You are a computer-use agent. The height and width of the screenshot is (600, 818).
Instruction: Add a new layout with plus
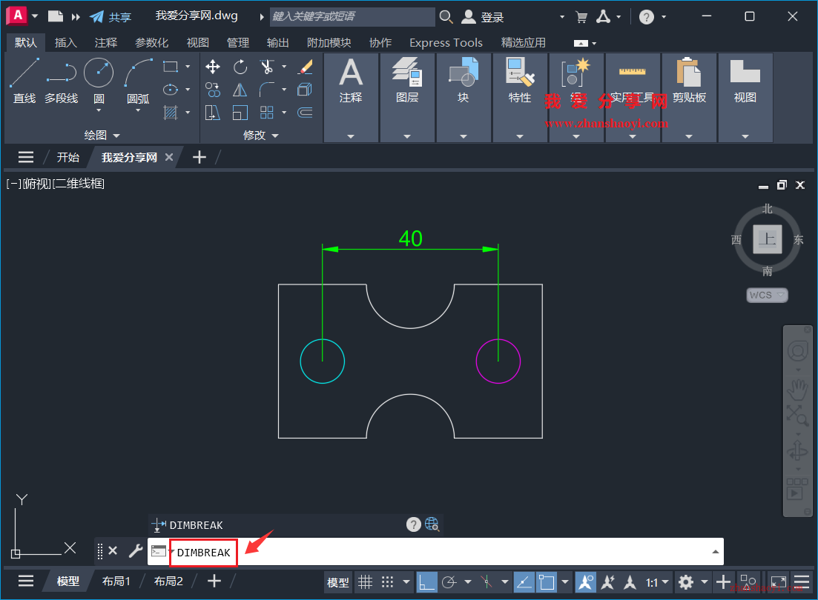214,581
